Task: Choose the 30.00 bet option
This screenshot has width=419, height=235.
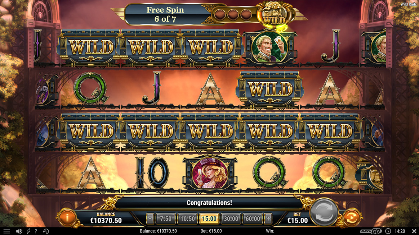Action: pyautogui.click(x=231, y=219)
